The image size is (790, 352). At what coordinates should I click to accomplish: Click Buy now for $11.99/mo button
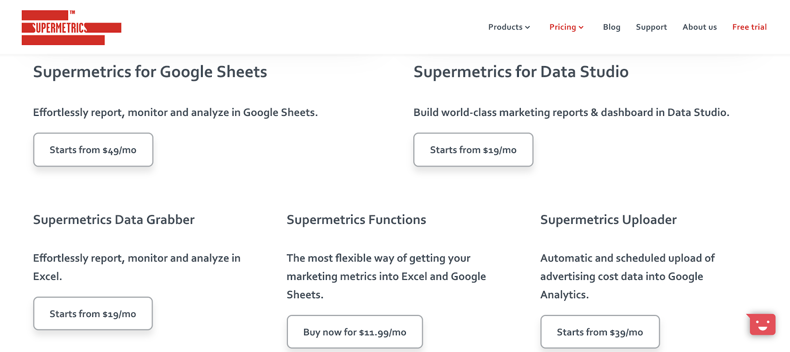(355, 332)
